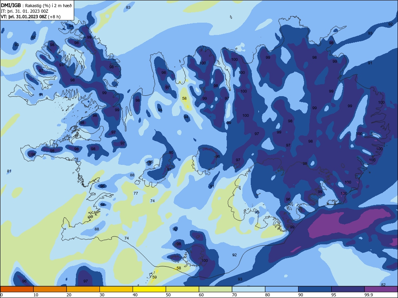Click the legend label 30

[x=102, y=295]
